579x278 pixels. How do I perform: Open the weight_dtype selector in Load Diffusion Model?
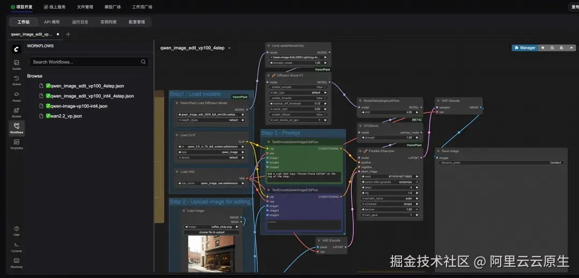[211, 120]
